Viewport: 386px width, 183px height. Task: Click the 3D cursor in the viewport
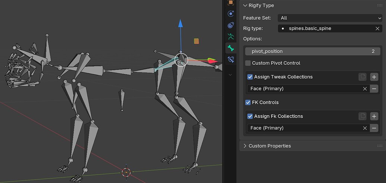[126, 172]
